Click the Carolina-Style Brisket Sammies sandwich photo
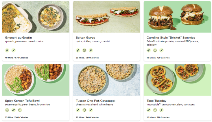Screen dimensions: 212x122 coord(177,17)
